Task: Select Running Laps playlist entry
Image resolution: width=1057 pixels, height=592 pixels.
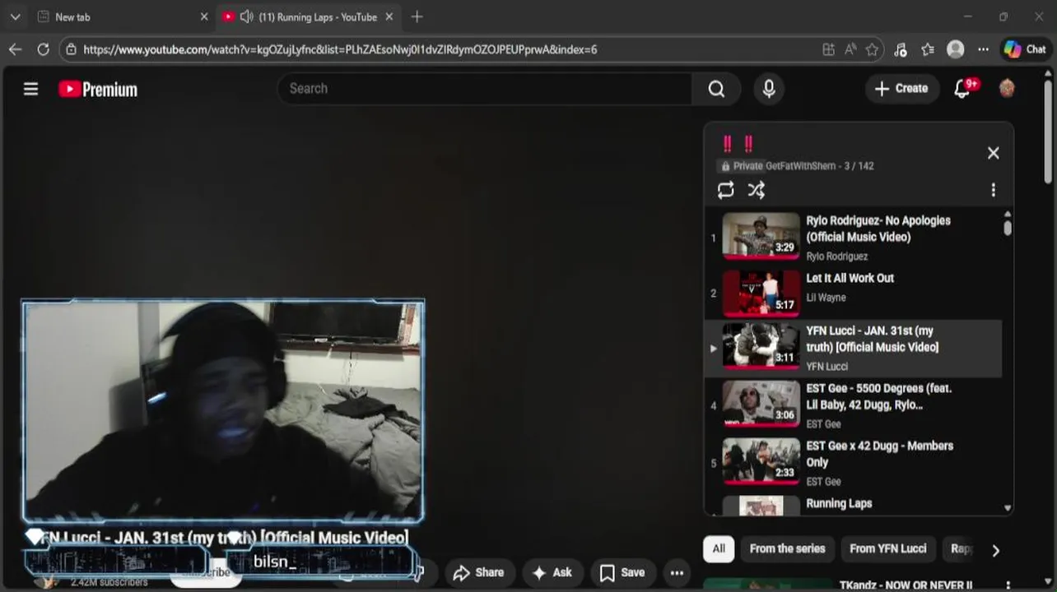Action: pyautogui.click(x=839, y=503)
